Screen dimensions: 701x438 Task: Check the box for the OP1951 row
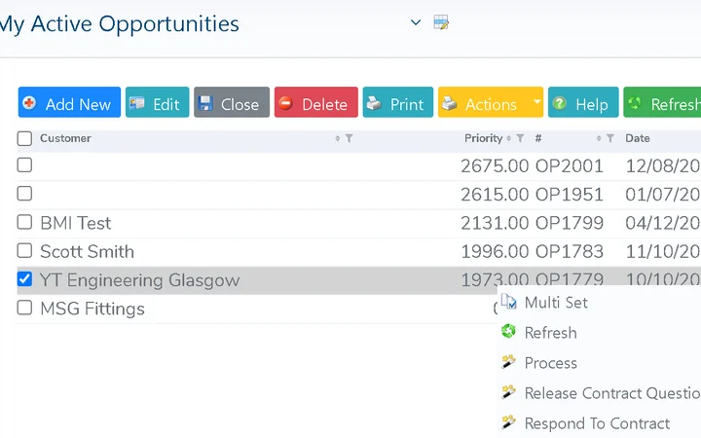[24, 194]
